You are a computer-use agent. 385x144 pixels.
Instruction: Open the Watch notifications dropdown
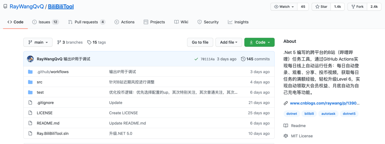(x=284, y=7)
